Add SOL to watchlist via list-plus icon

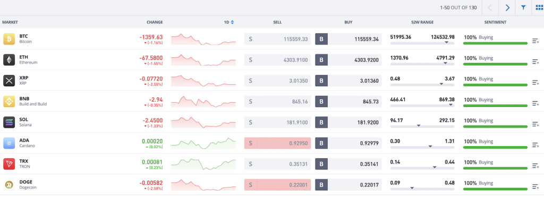point(535,124)
